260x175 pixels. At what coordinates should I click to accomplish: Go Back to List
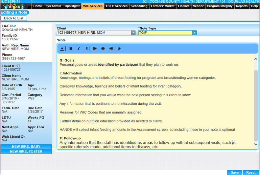[14, 18]
